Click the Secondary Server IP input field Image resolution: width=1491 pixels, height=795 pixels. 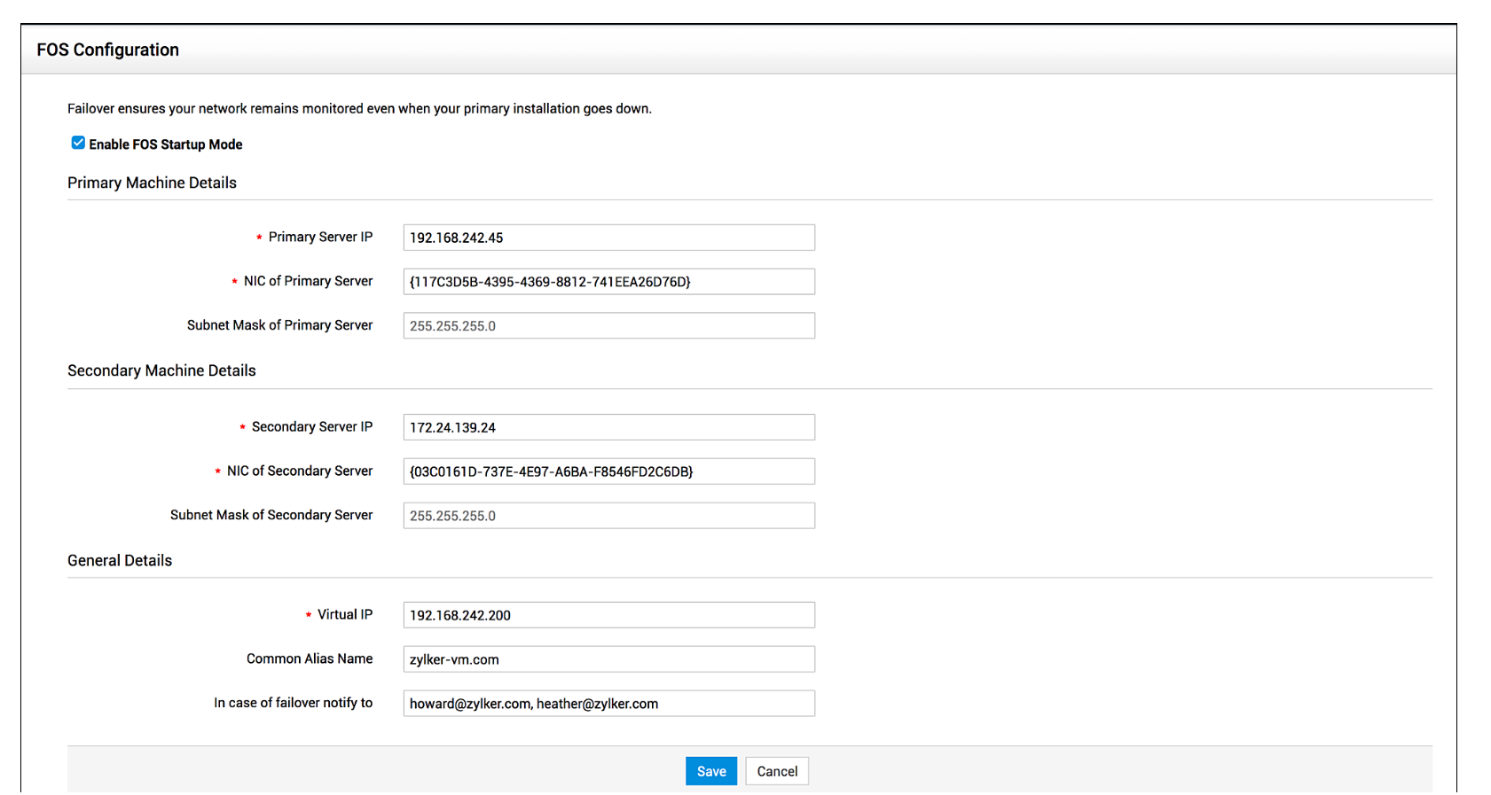point(608,427)
